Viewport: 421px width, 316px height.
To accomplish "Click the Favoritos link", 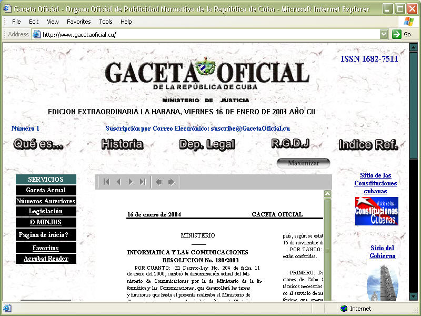I will 46,248.
